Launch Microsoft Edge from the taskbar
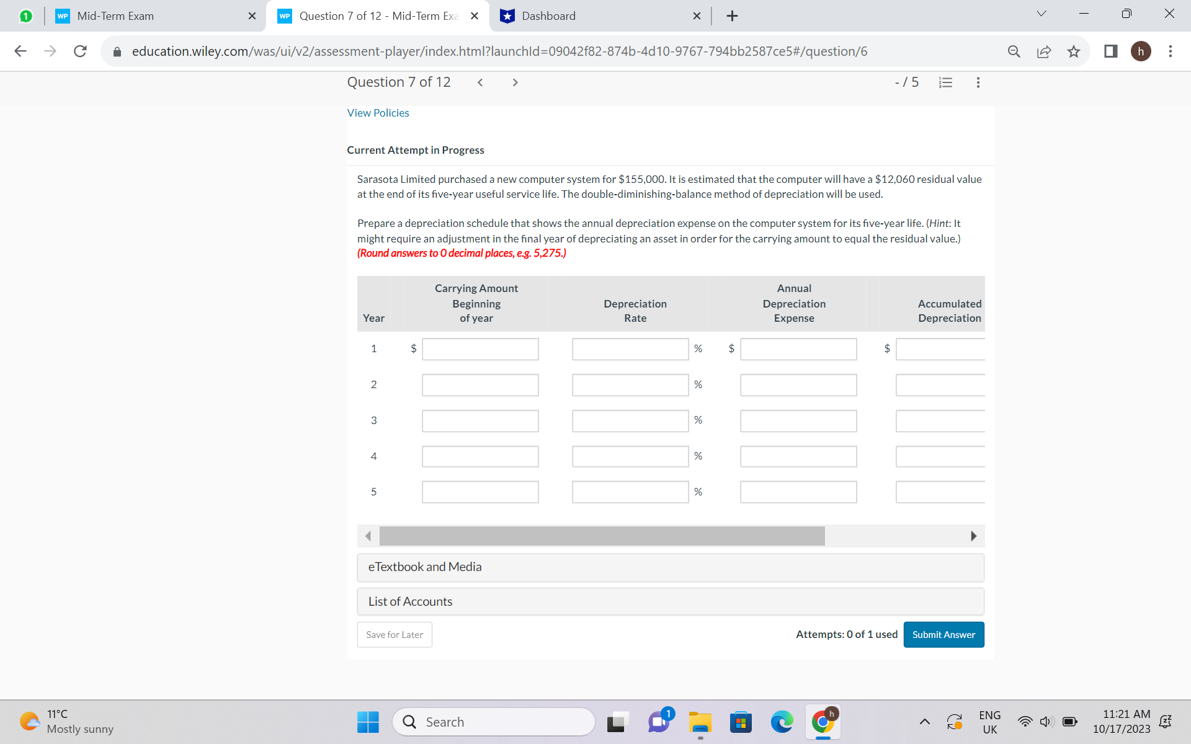The height and width of the screenshot is (744, 1191). 782,722
